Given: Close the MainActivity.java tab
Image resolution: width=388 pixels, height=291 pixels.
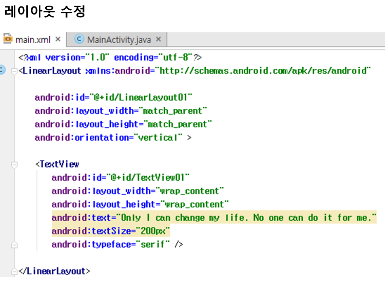Looking at the screenshot, I should pos(158,39).
